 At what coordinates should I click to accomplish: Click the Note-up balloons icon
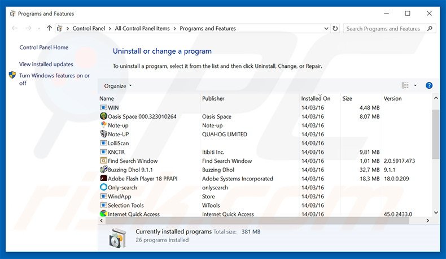[103, 125]
